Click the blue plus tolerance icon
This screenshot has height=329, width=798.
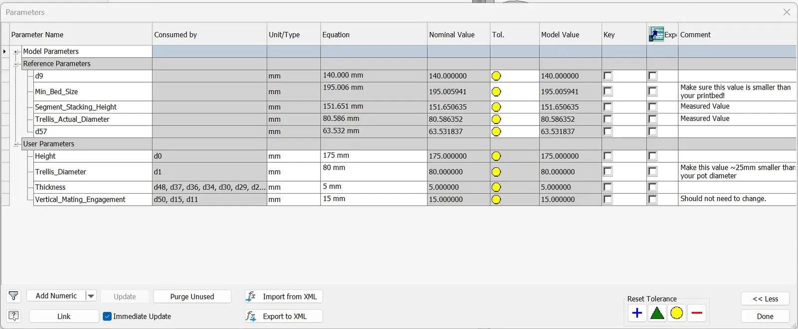point(637,313)
